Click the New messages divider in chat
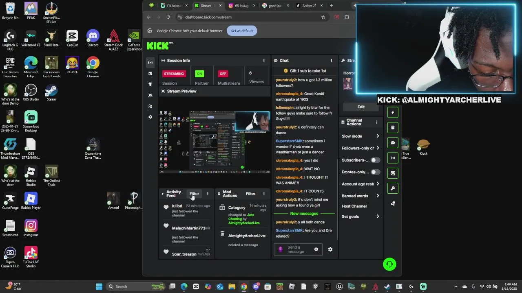Image resolution: width=522 pixels, height=293 pixels. coord(304,214)
